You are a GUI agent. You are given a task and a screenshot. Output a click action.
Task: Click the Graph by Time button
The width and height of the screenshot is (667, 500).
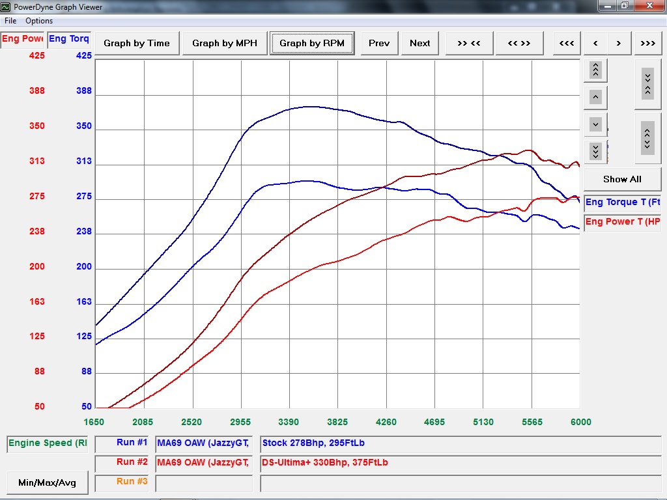[137, 43]
